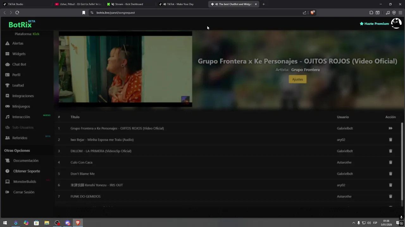Image resolution: width=405 pixels, height=227 pixels.
Task: Select the Usuario column header
Action: pos(343,117)
